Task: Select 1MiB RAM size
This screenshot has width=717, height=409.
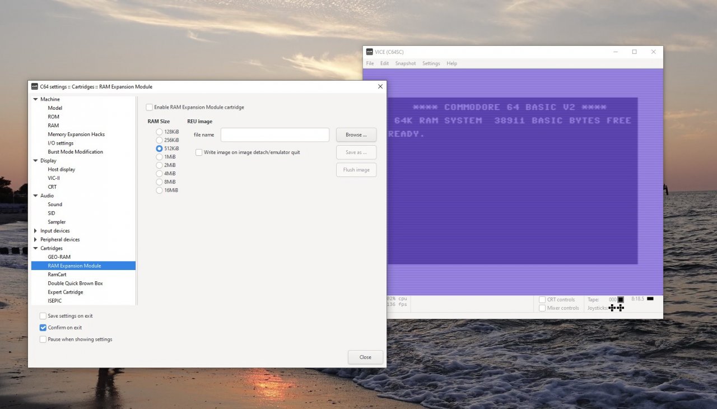Action: (x=159, y=157)
